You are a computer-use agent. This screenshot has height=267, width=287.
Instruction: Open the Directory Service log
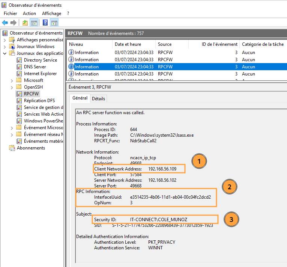[40, 60]
